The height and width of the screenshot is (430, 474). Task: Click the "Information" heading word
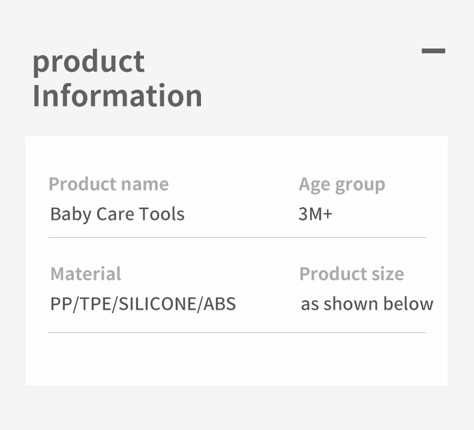[117, 96]
